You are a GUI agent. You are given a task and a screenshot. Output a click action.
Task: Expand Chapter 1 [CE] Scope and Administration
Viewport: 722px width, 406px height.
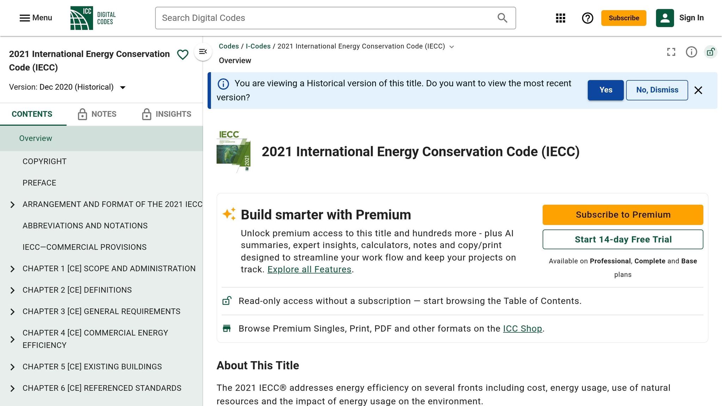click(x=12, y=269)
